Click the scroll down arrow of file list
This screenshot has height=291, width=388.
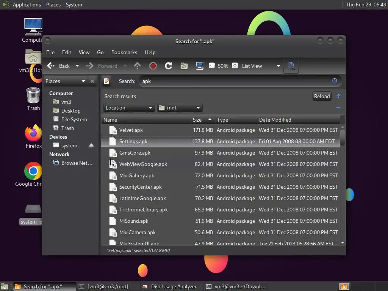coord(343,243)
